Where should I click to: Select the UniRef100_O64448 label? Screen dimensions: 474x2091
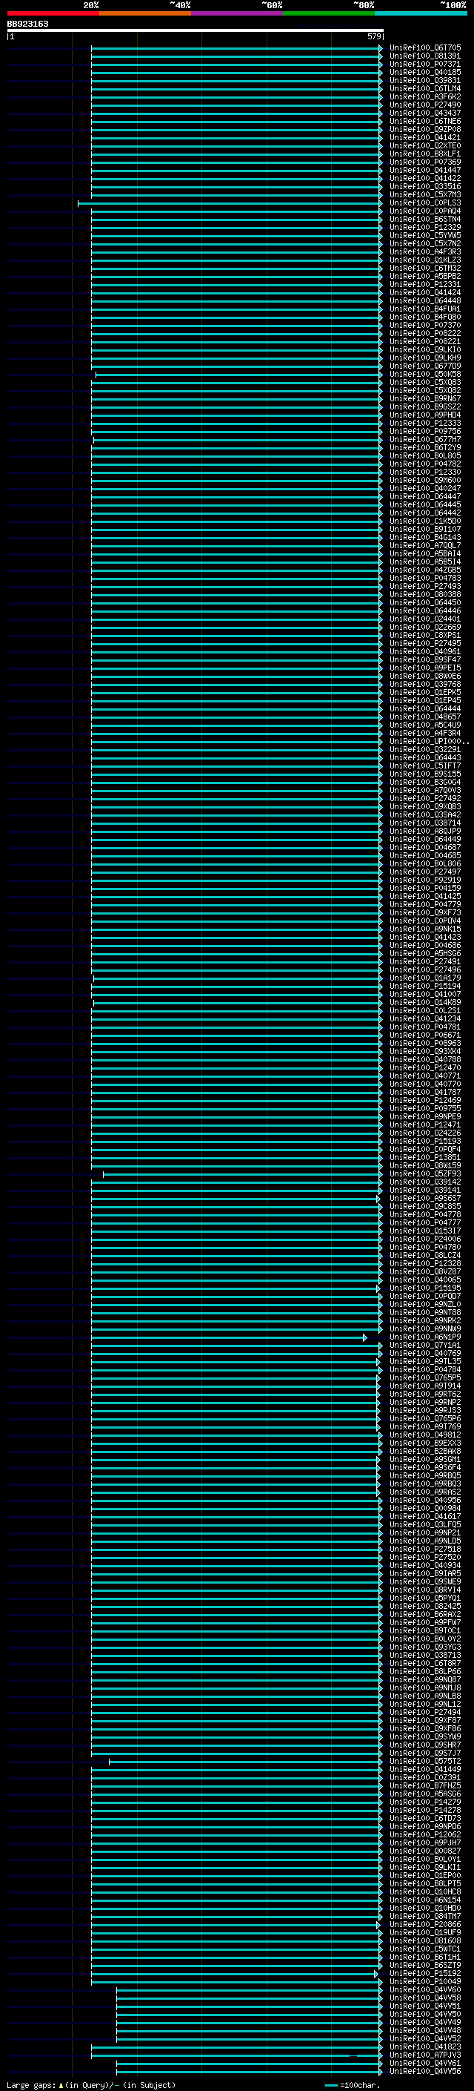pyautogui.click(x=425, y=300)
